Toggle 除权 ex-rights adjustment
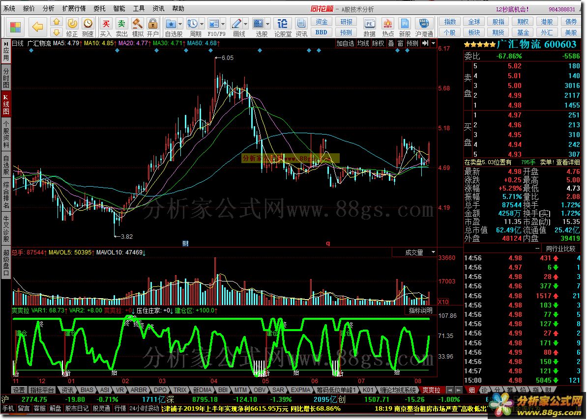This screenshot has width=587, height=420. coord(378,43)
